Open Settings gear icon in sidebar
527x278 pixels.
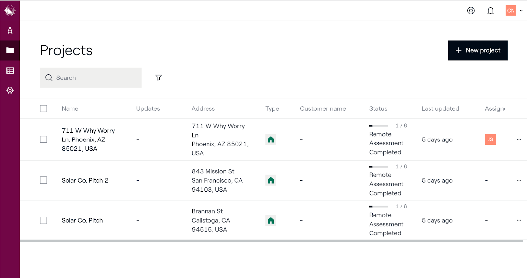tap(10, 90)
